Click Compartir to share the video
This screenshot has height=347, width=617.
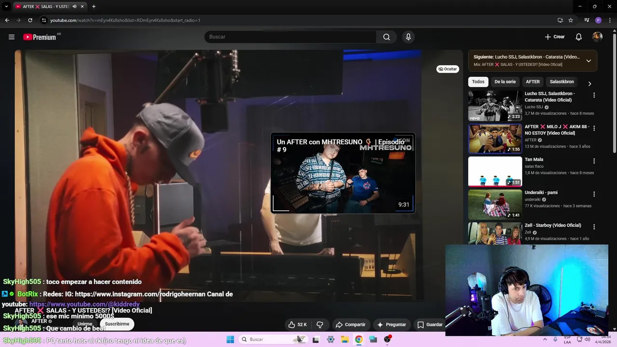tap(350, 325)
